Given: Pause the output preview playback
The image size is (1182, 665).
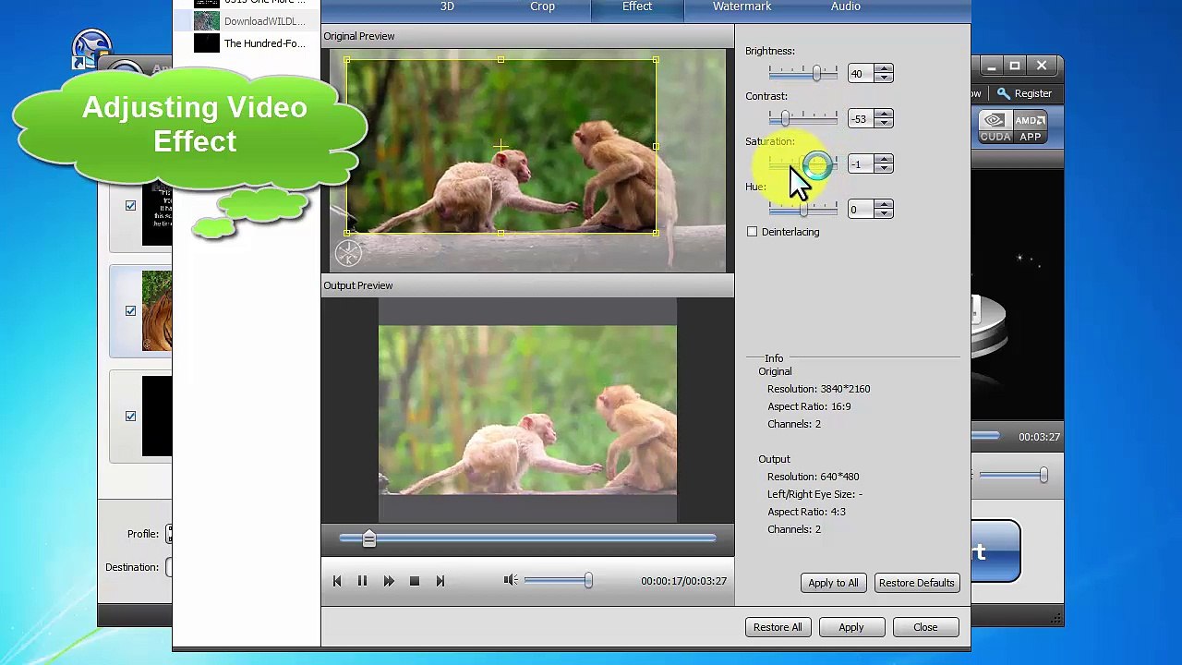Looking at the screenshot, I should coord(362,581).
